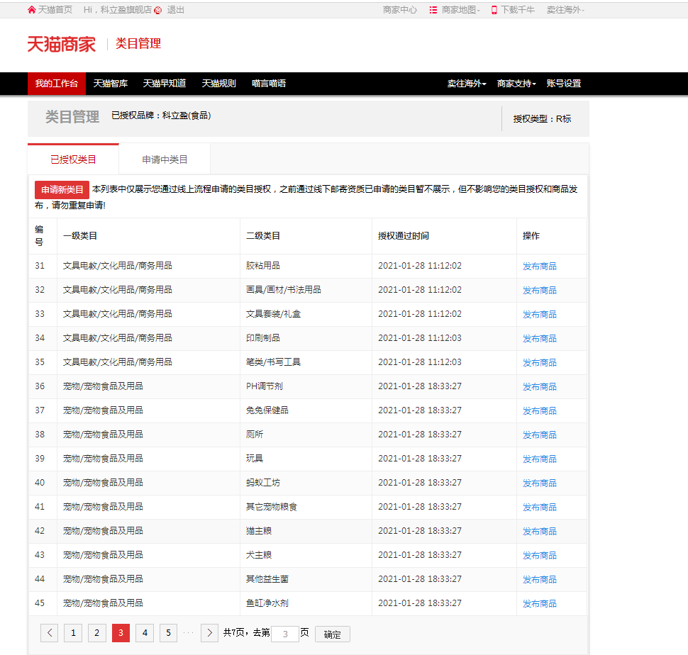Click the Tmall home icon

[x=31, y=10]
